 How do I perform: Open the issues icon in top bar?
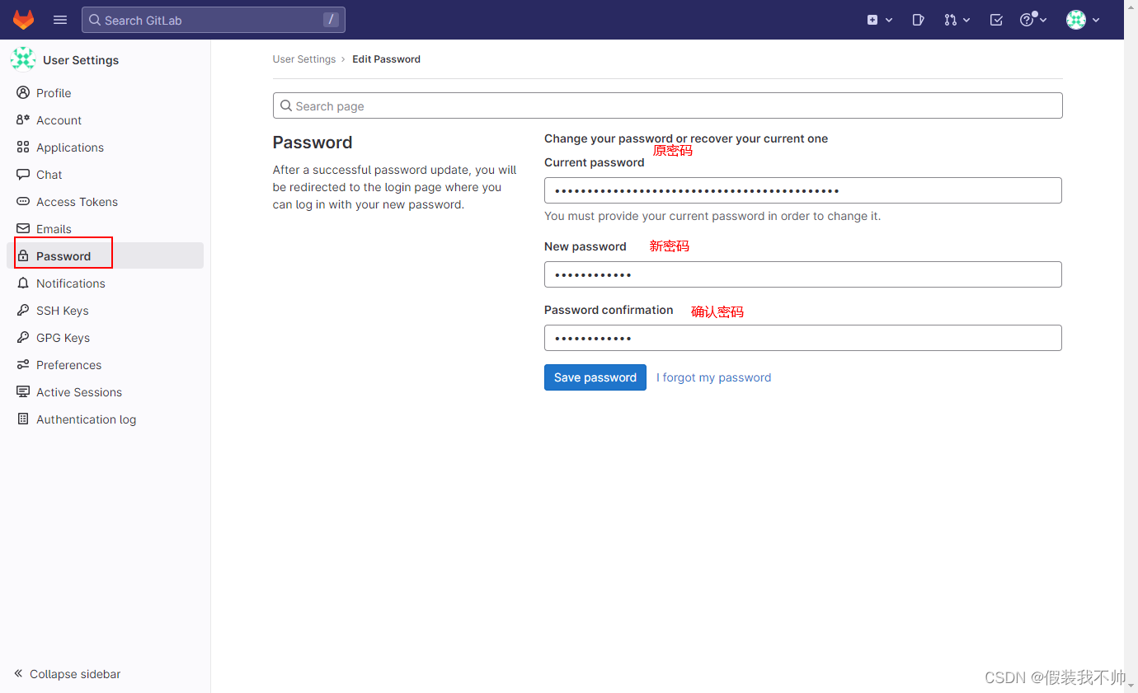918,20
